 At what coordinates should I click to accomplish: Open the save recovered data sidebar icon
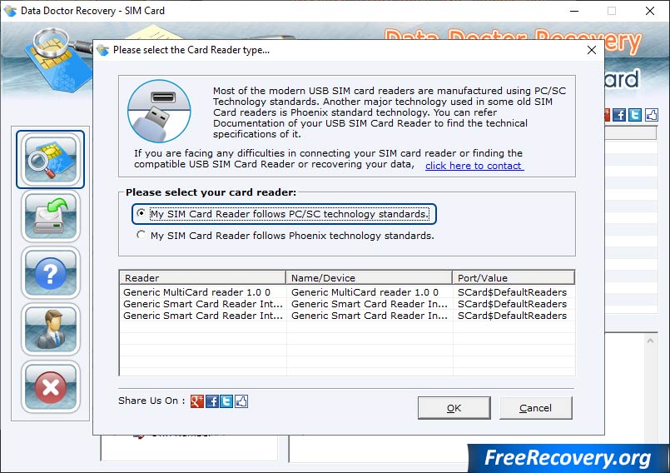coord(51,217)
